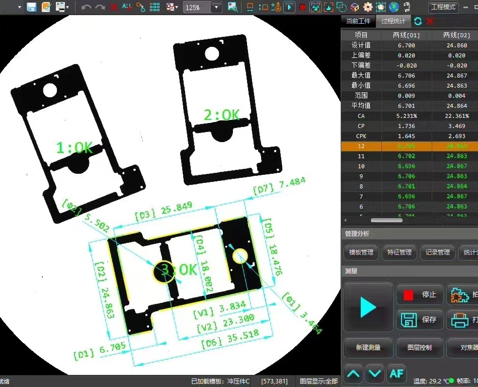Open the leftmost toolbar dropdown arrow
Screen dimensions: 478x387
(x=20, y=7)
